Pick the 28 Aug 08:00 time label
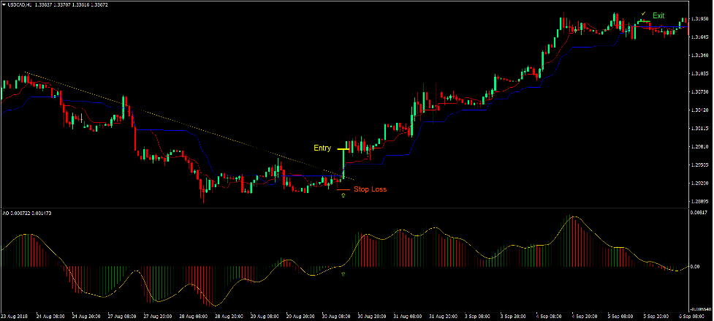The height and width of the screenshot is (321, 714). 193,316
